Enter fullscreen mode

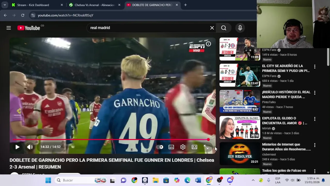[206, 147]
